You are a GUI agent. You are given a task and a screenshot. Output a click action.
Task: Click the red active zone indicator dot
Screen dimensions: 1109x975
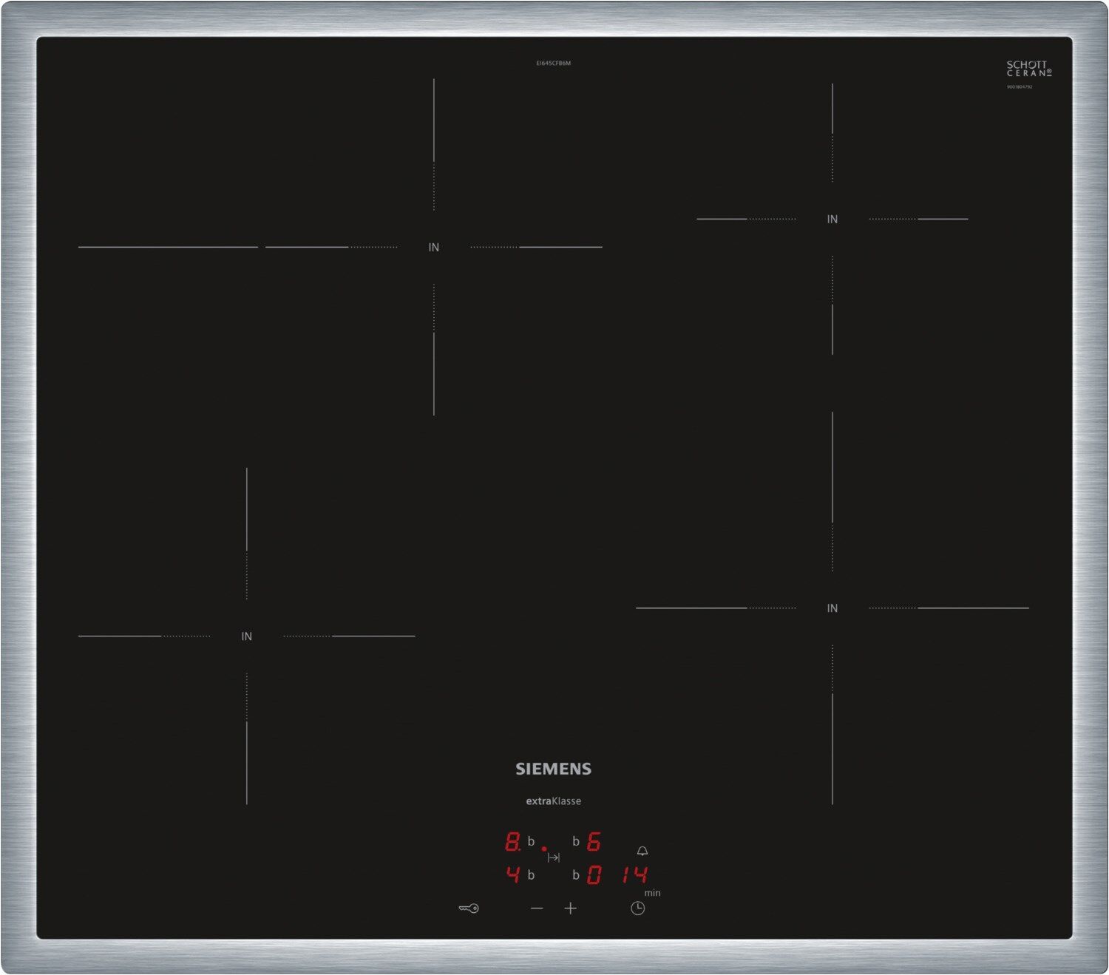(544, 849)
